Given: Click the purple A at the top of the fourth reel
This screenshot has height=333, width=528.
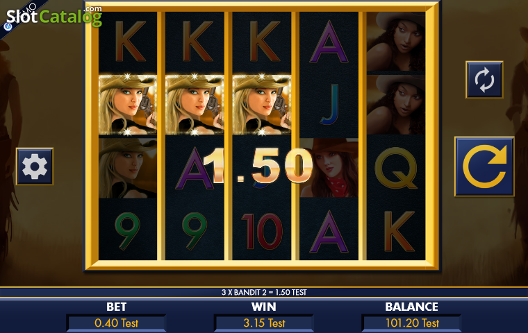Looking at the screenshot, I should pos(329,42).
